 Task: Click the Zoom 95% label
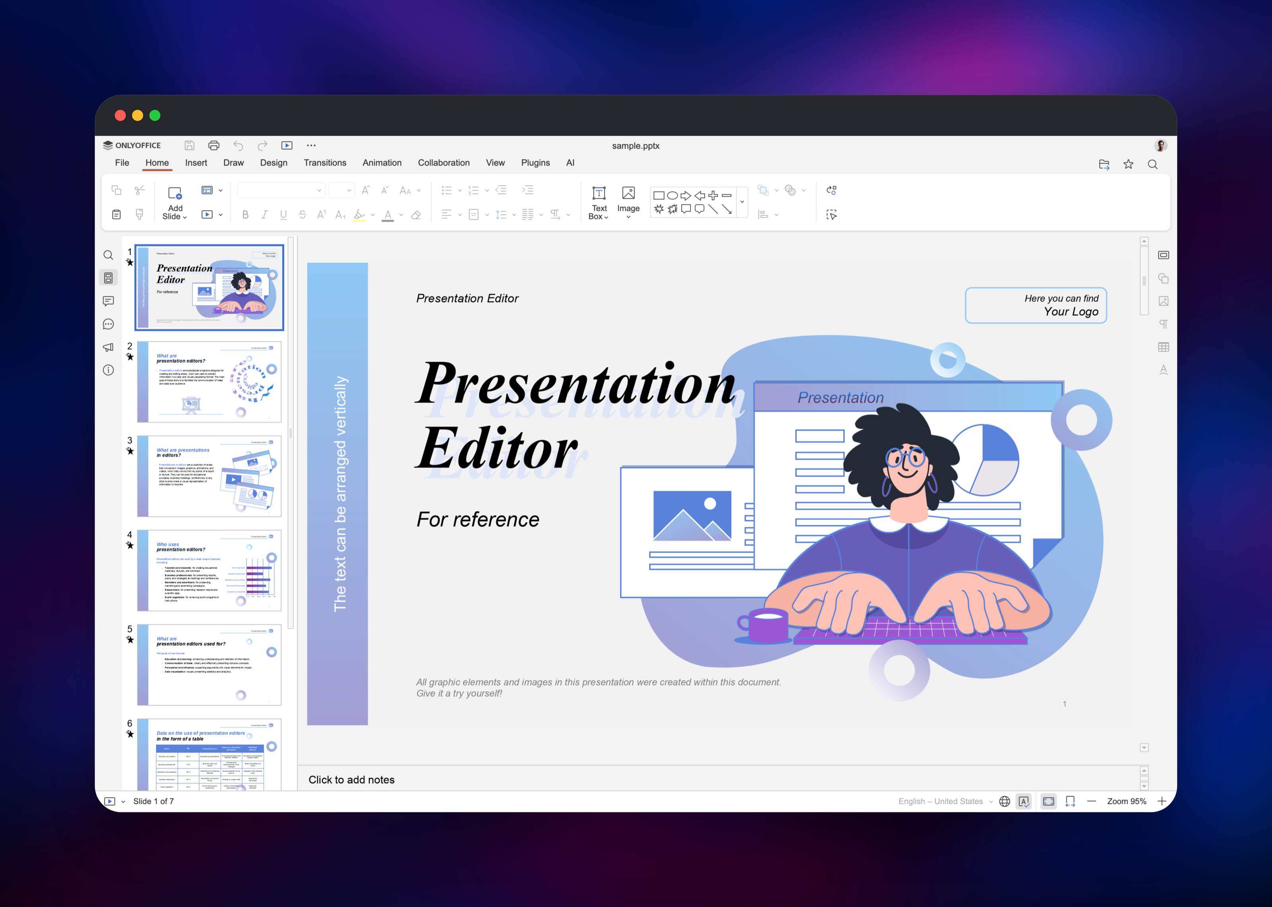pyautogui.click(x=1126, y=801)
